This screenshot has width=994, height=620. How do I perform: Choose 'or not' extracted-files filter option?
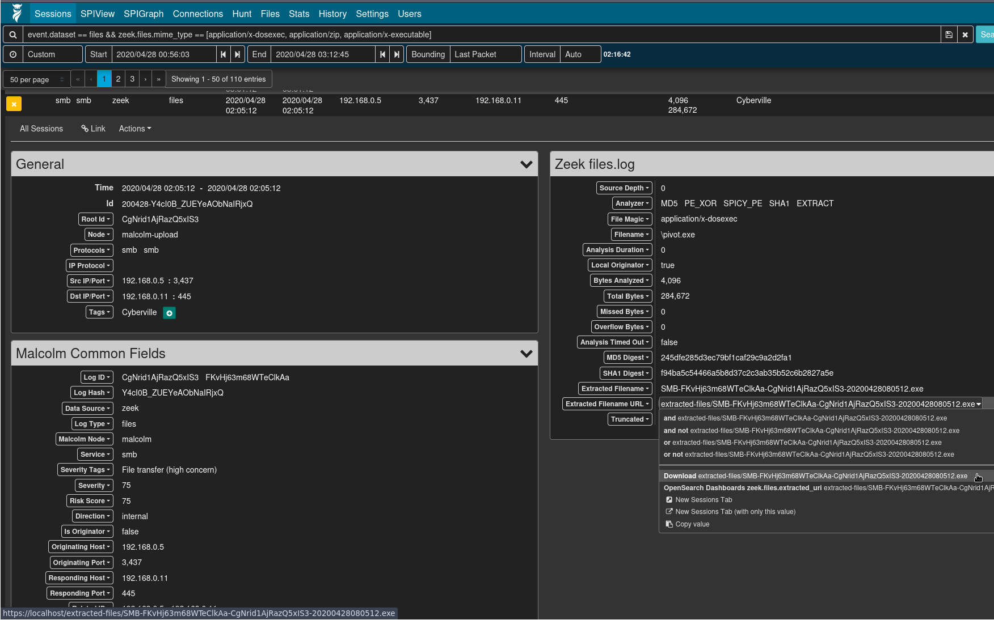click(826, 455)
